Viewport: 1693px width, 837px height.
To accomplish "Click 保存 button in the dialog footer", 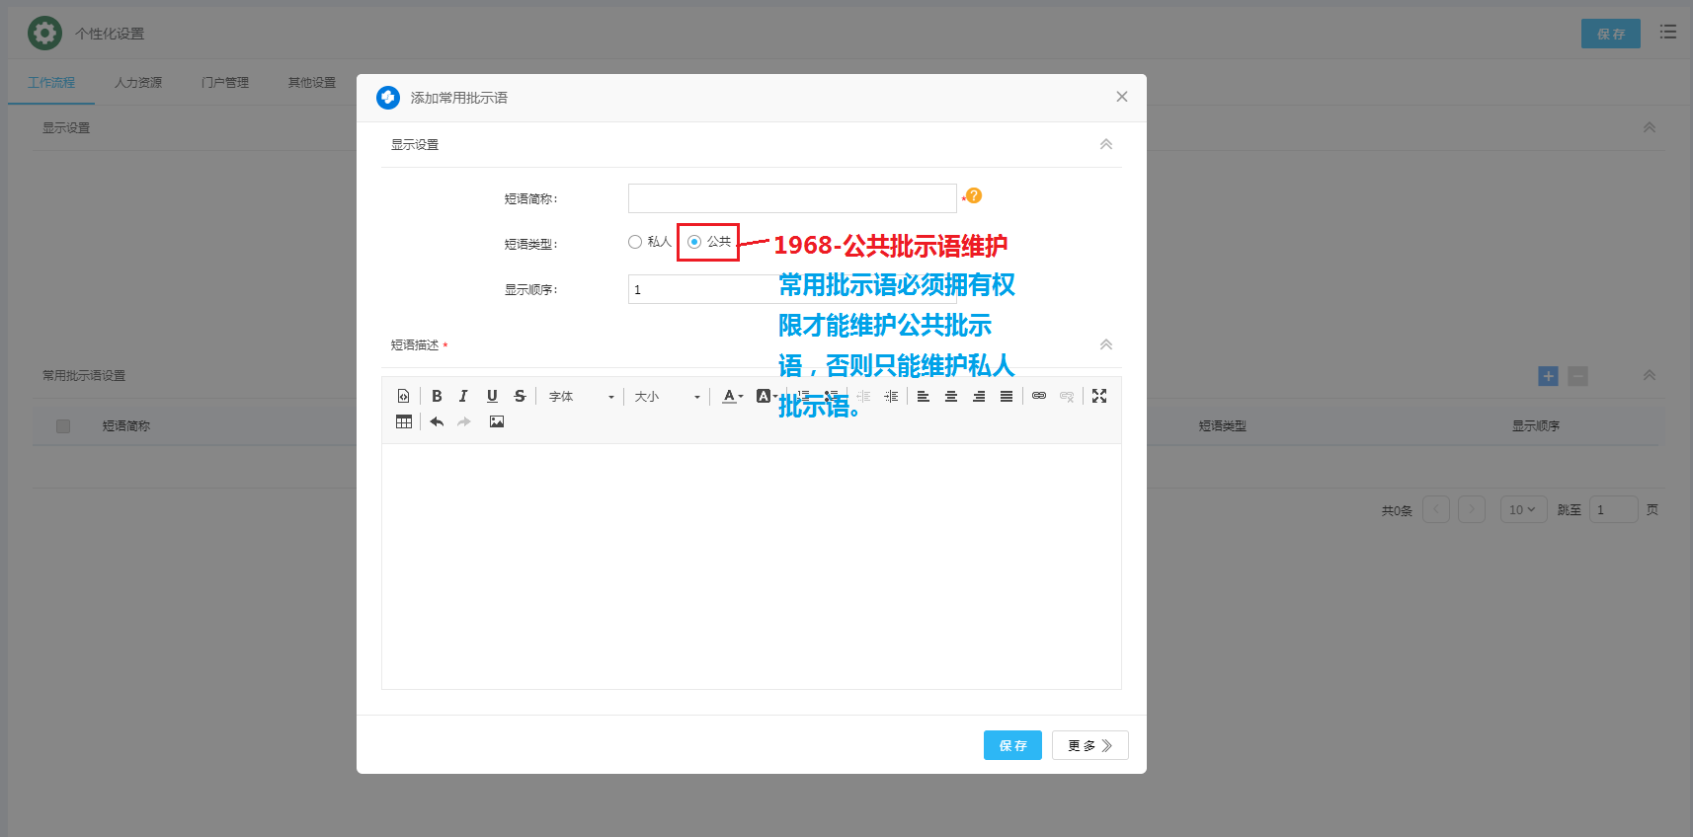I will (1012, 745).
